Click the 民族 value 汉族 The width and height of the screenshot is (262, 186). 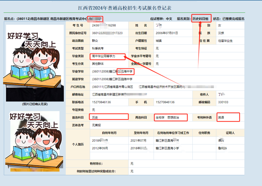(x=221, y=33)
